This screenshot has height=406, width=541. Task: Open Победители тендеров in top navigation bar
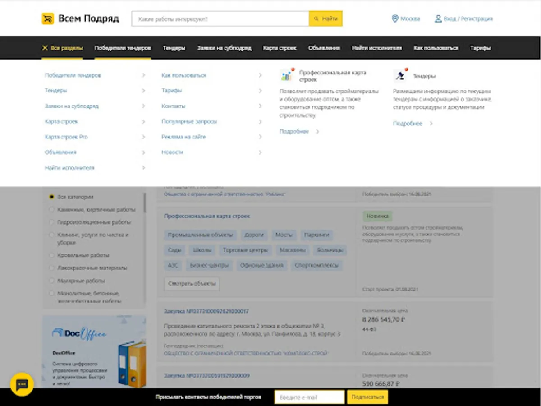(123, 48)
